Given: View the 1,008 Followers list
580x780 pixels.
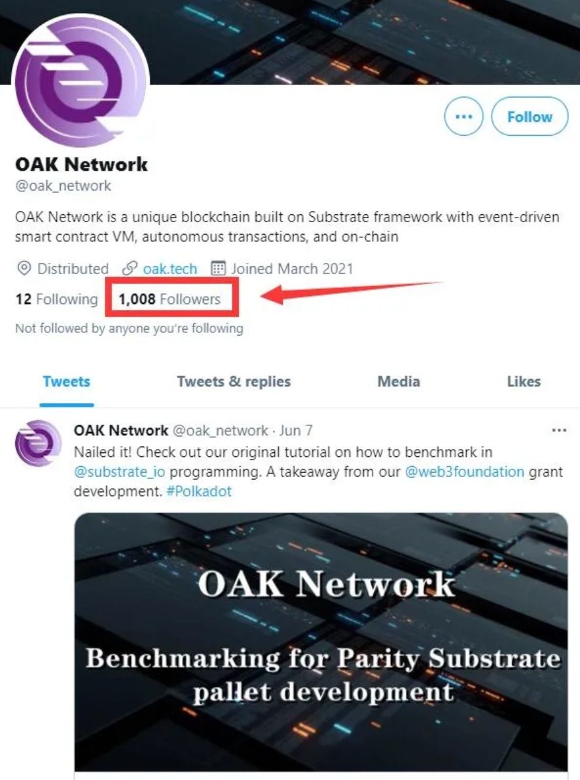Looking at the screenshot, I should tap(170, 299).
